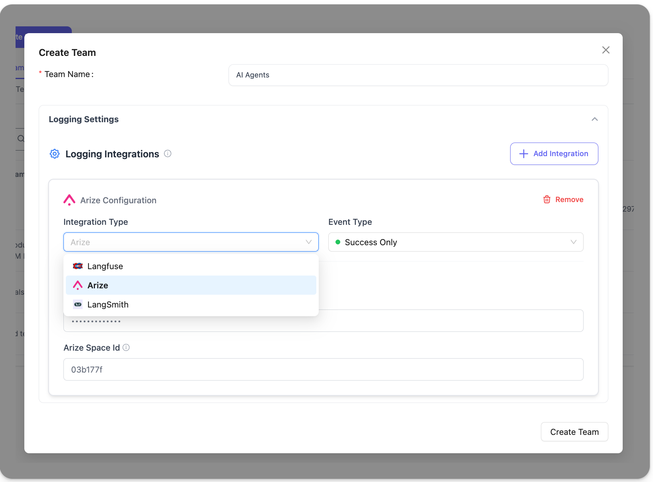The height and width of the screenshot is (482, 653).
Task: Focus the Team Name input field
Action: (x=418, y=75)
